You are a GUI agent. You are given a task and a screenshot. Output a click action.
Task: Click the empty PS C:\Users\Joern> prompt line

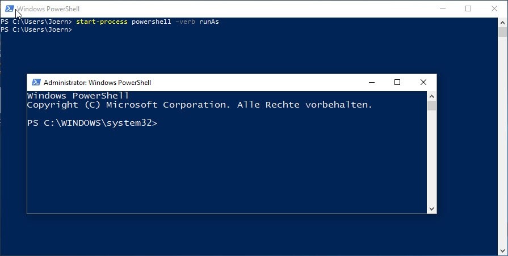(36, 29)
